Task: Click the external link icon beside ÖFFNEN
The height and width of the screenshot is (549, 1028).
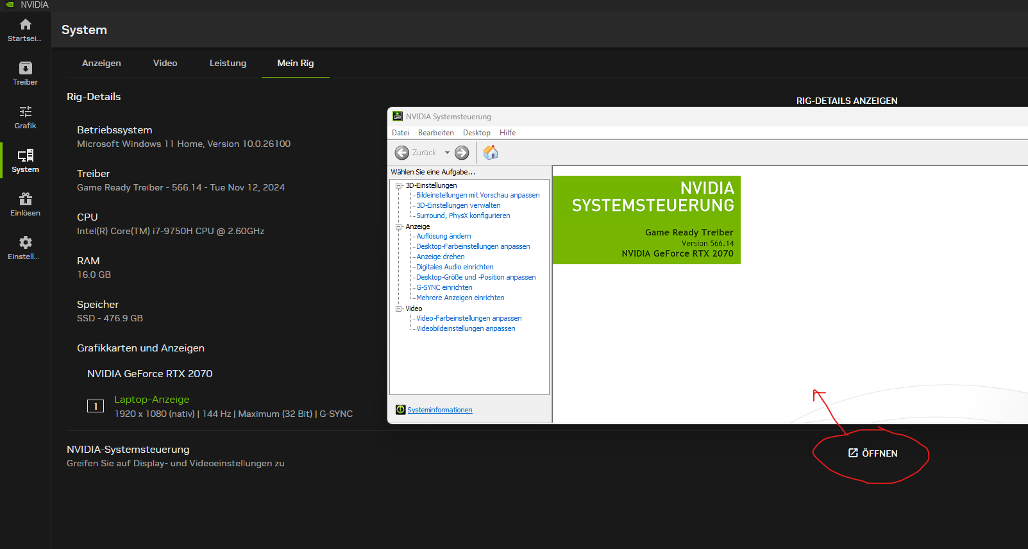Action: click(853, 453)
